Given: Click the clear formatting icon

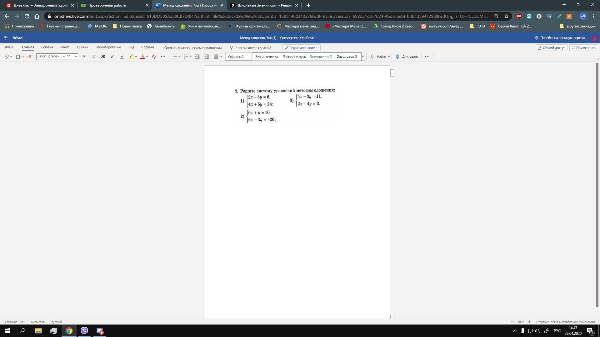Looking at the screenshot, I should click(x=154, y=56).
